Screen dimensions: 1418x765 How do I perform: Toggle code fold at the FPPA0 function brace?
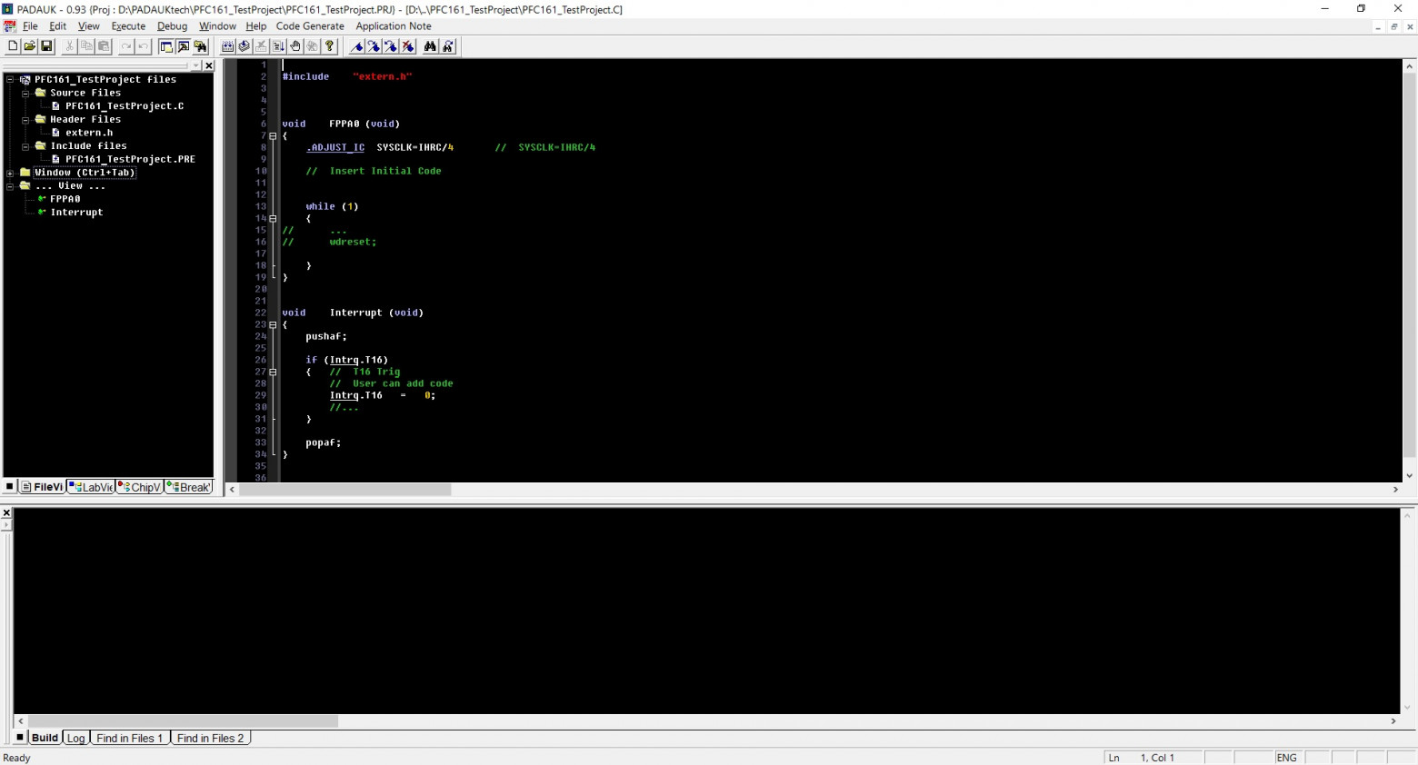click(x=273, y=136)
